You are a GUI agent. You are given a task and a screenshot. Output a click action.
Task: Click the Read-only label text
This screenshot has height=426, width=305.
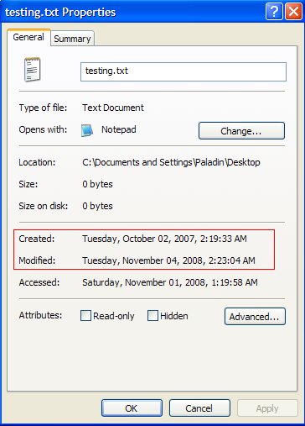(114, 316)
